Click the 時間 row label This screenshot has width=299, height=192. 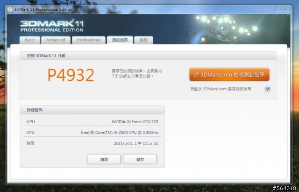click(30, 144)
